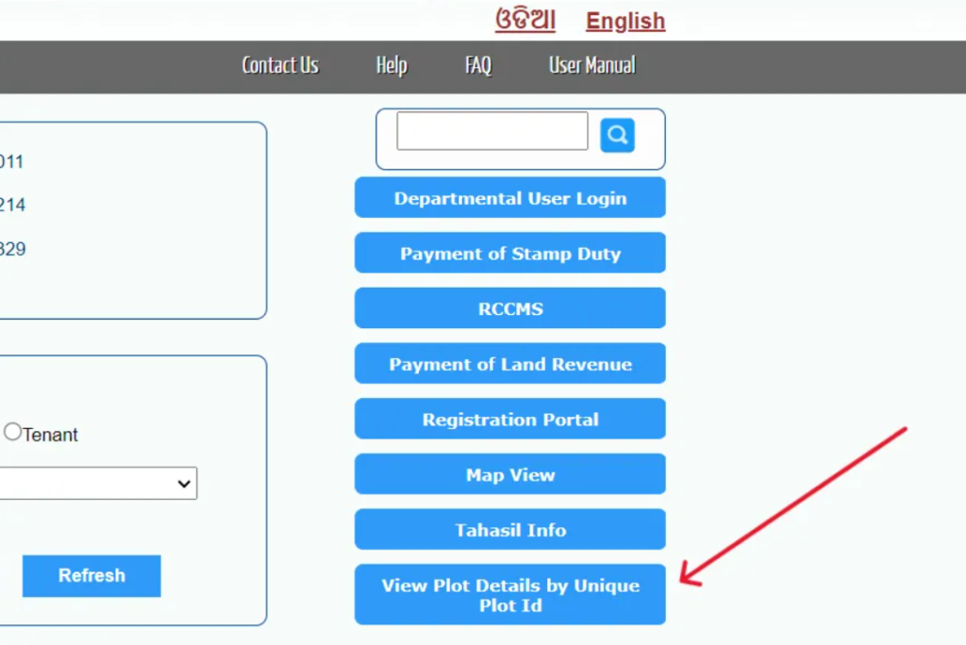Select the Tenant radio button
The image size is (966, 645).
[12, 432]
